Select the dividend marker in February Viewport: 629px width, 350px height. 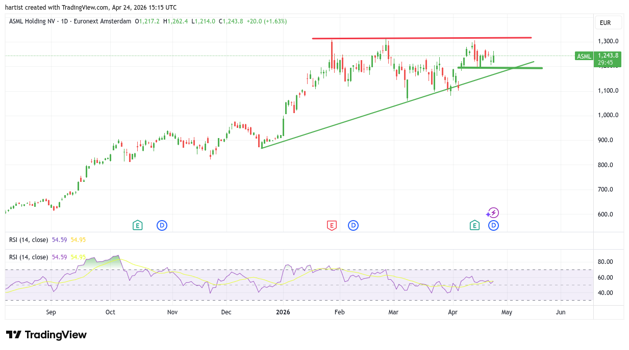[353, 225]
